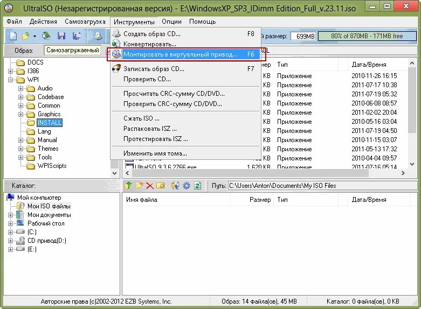The height and width of the screenshot is (309, 421).
Task: Select CD привод(D:) in catalog tree
Action: (47, 241)
